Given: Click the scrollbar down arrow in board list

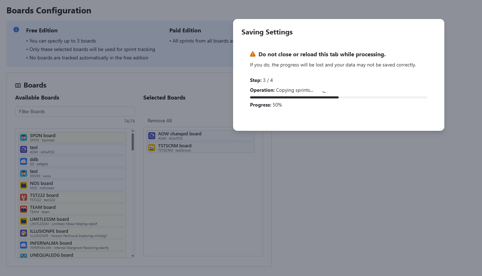Looking at the screenshot, I should (133, 256).
